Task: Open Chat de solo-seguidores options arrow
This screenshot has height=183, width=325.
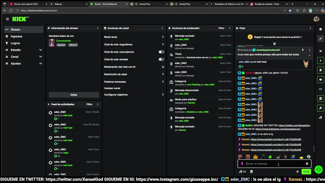Action: pos(163,44)
